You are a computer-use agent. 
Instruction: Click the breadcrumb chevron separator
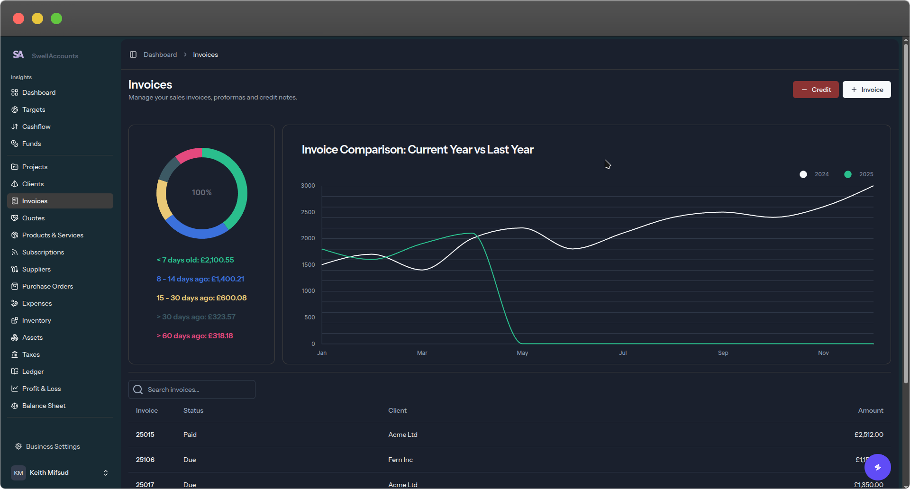(185, 55)
